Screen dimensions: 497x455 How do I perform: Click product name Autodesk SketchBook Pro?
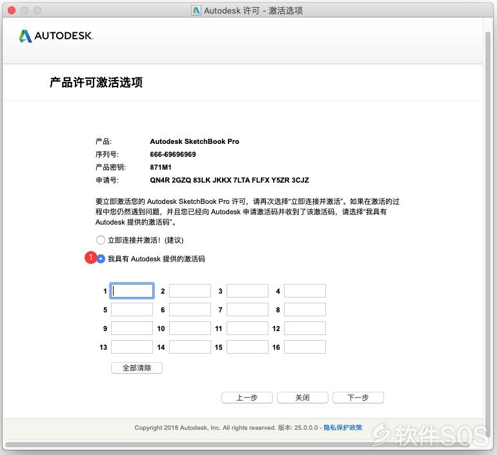click(195, 141)
